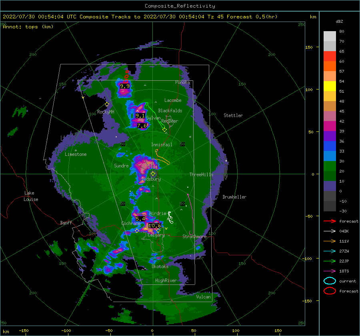The width and height of the screenshot is (360, 336).
Task: Click the Lake Louise label
Action: point(31,196)
